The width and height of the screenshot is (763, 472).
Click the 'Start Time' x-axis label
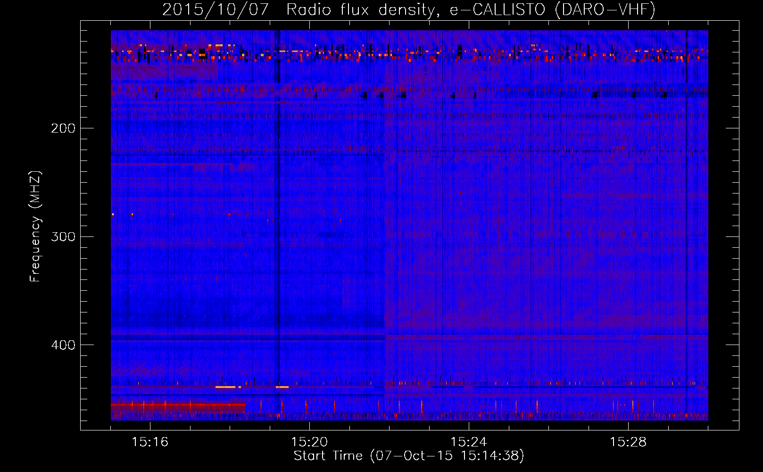pos(408,456)
